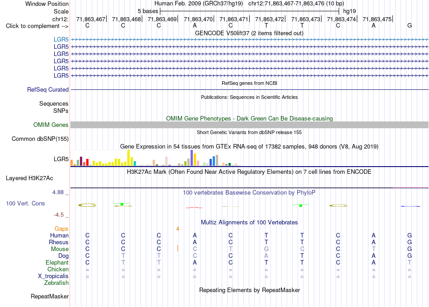Click the Human Feb. 2009 (GRCh37/hg19) header

point(199,4)
